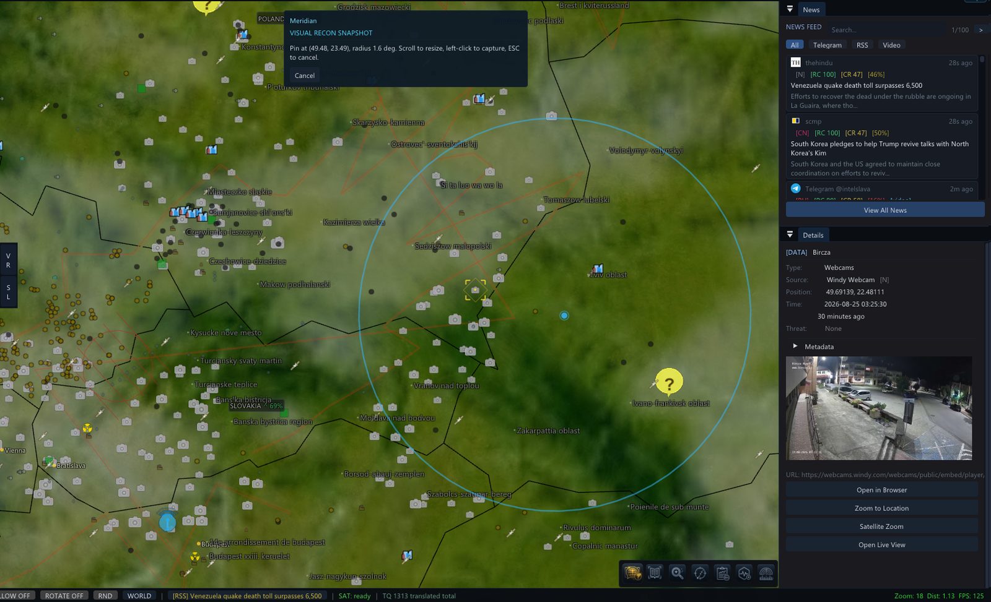Select the magnifier search tool icon
The height and width of the screenshot is (602, 991).
[x=677, y=573]
